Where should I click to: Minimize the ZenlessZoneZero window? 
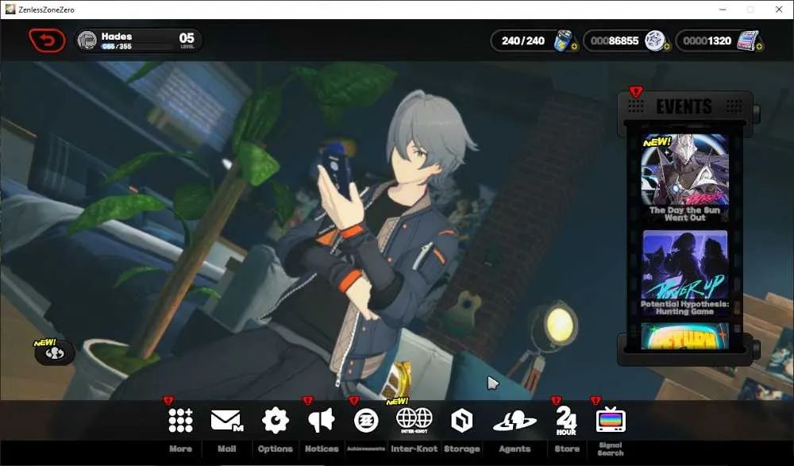[x=723, y=10]
